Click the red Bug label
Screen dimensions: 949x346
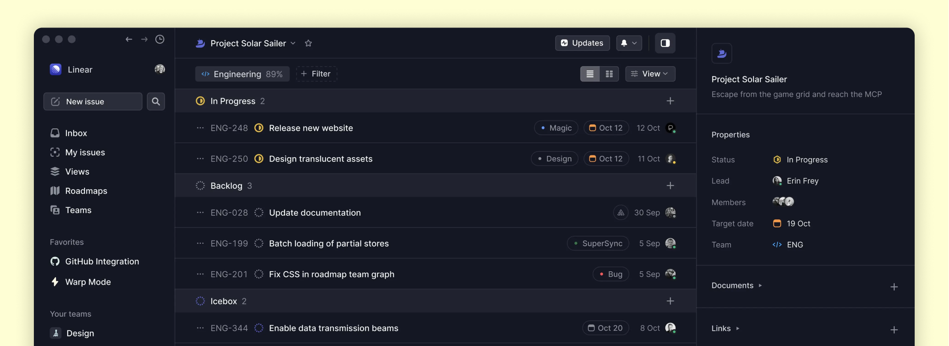[611, 274]
